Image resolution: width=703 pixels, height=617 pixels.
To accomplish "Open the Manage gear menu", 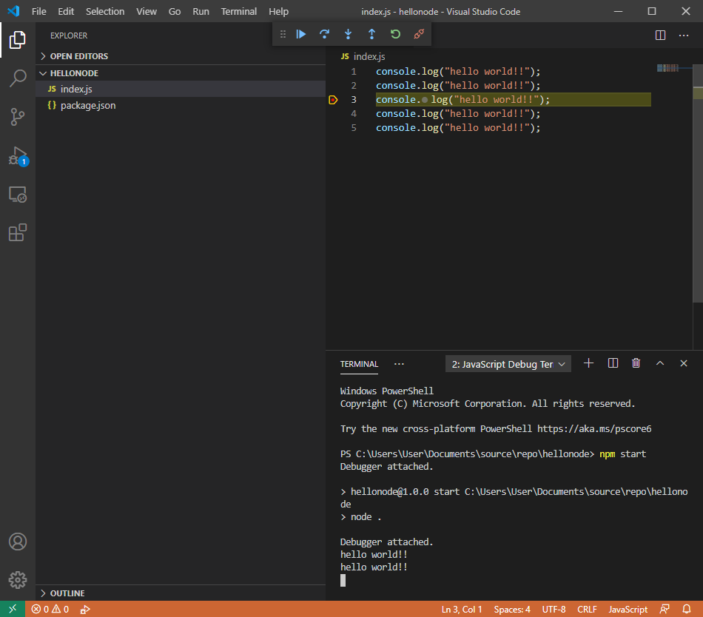I will click(18, 580).
